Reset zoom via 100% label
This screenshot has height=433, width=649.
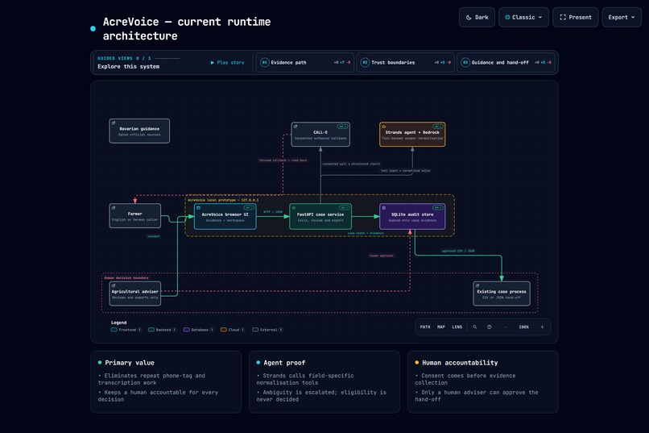pyautogui.click(x=523, y=327)
